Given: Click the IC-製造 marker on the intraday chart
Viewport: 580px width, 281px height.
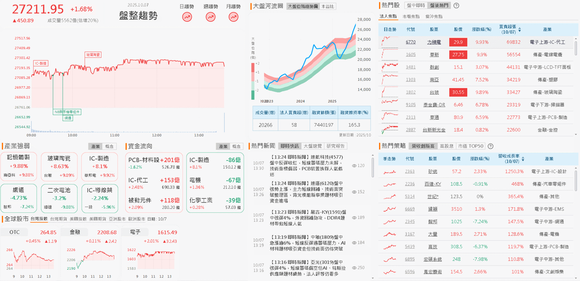Looking at the screenshot, I should [40, 63].
